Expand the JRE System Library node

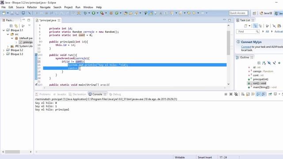click(8, 46)
